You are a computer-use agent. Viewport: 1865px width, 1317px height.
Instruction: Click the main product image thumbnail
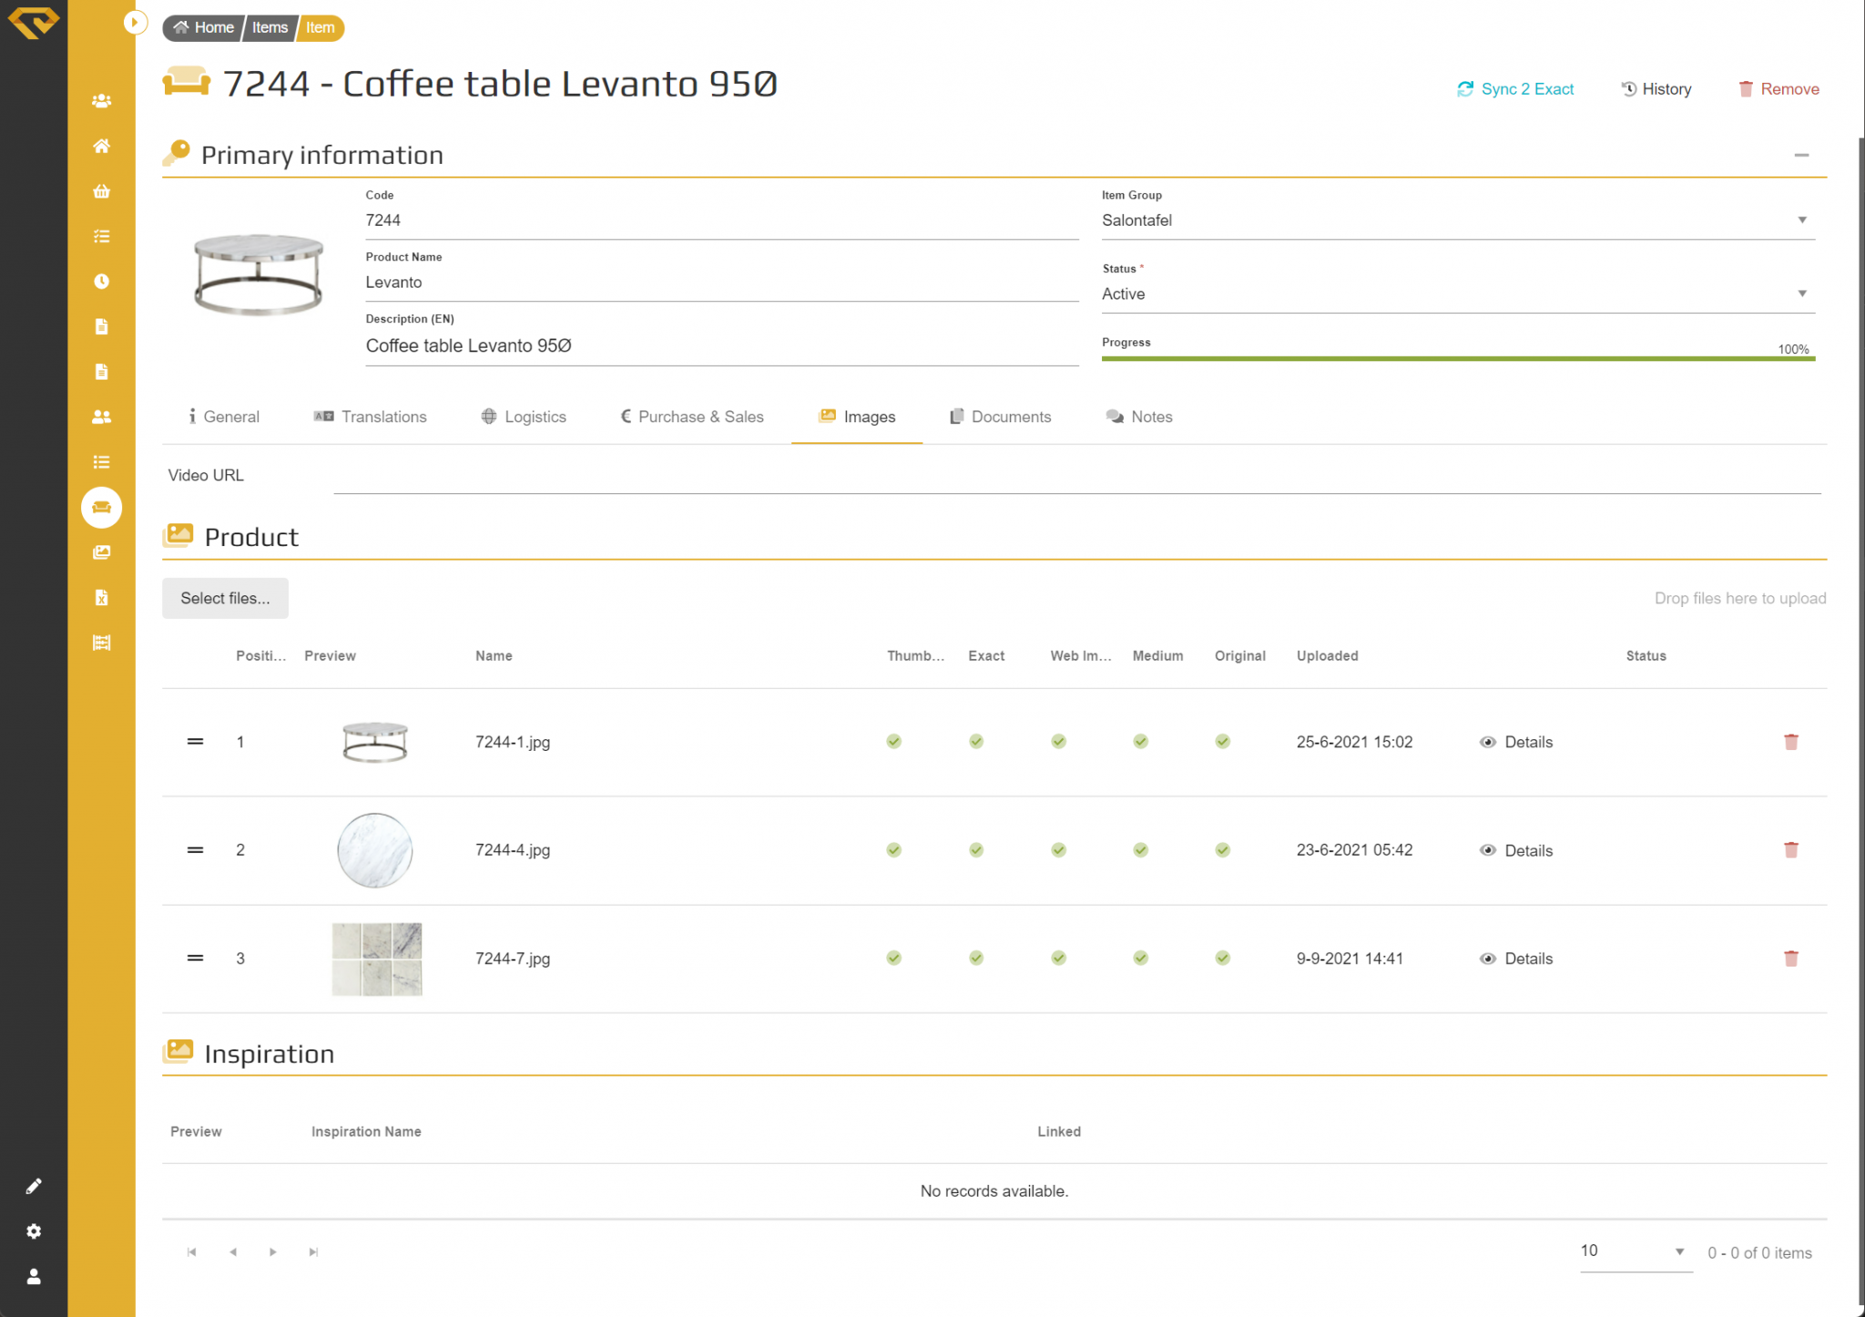coord(259,274)
